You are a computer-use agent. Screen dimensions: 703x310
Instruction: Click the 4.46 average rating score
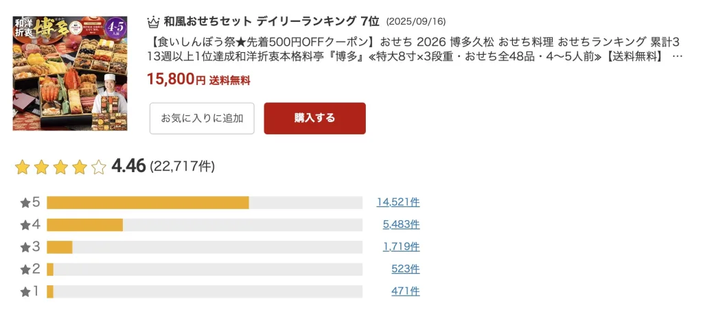(128, 166)
